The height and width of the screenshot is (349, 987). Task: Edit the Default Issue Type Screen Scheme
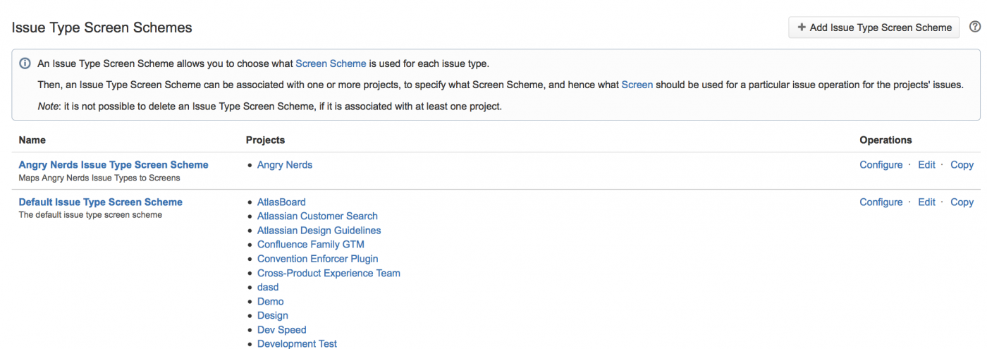926,202
